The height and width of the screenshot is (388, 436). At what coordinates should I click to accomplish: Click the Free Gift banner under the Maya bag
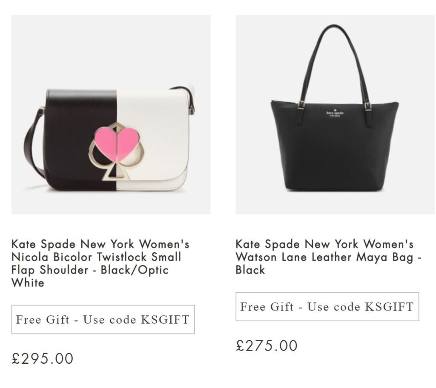point(327,307)
